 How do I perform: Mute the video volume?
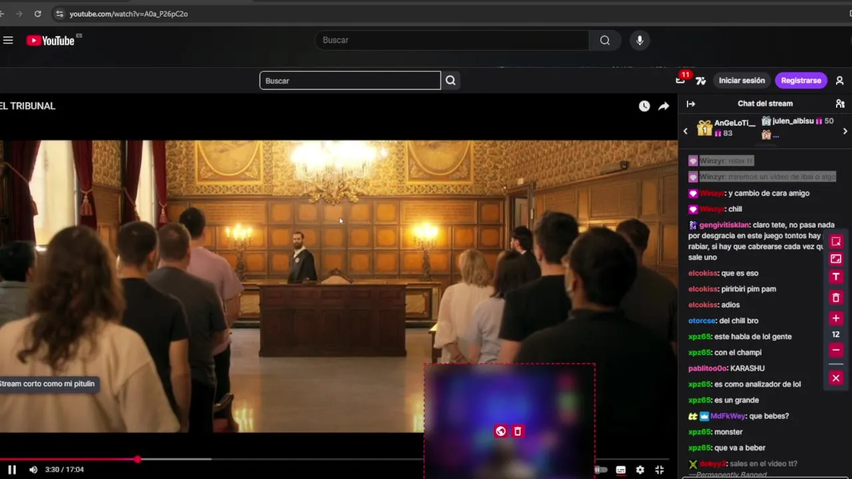tap(33, 470)
